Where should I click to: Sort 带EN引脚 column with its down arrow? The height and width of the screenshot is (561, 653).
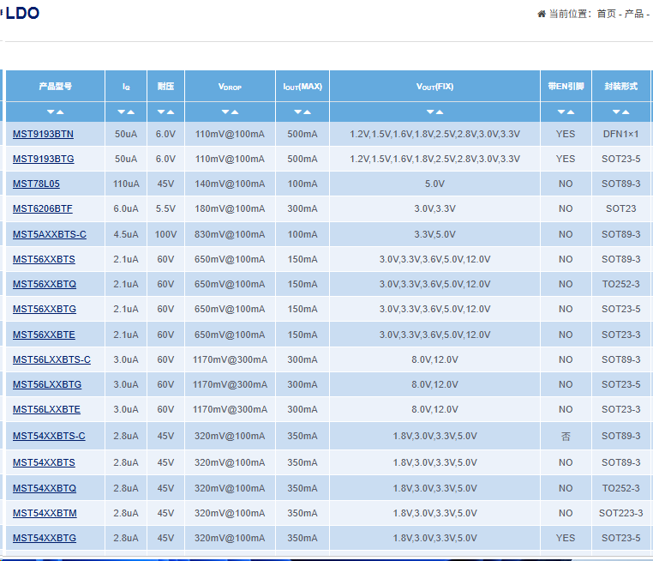coord(561,112)
